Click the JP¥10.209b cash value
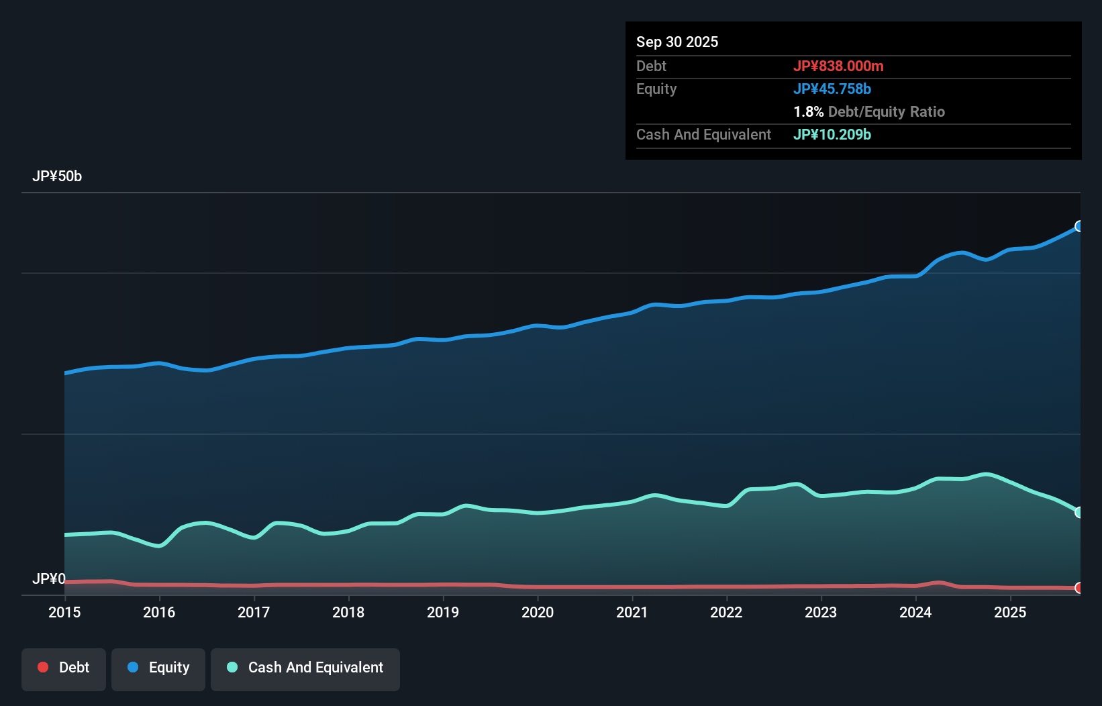The height and width of the screenshot is (706, 1102). point(832,134)
